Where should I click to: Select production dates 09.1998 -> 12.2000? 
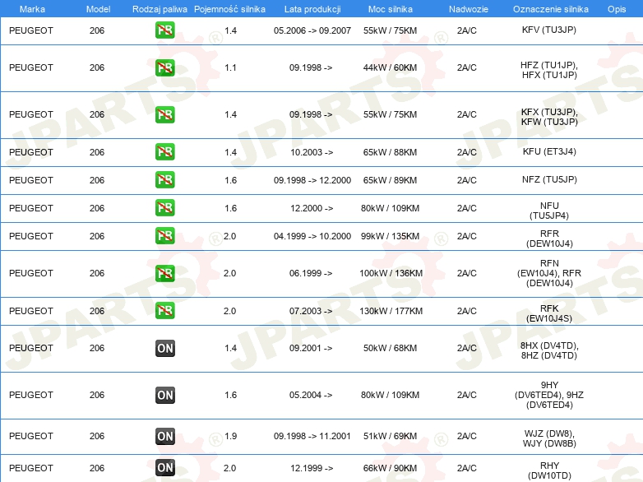point(312,180)
